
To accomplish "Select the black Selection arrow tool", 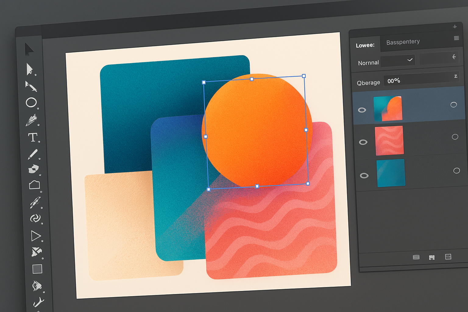I will click(x=29, y=49).
